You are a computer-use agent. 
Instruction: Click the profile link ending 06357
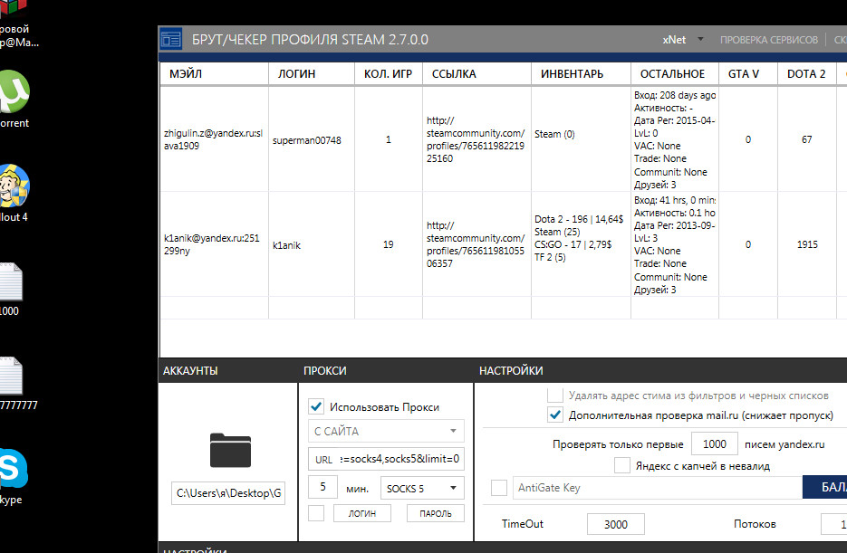[x=476, y=244]
